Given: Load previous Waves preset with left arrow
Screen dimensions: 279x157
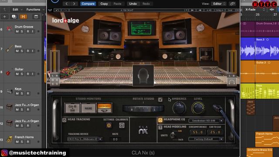Looking at the screenshot, I should click(192, 10).
